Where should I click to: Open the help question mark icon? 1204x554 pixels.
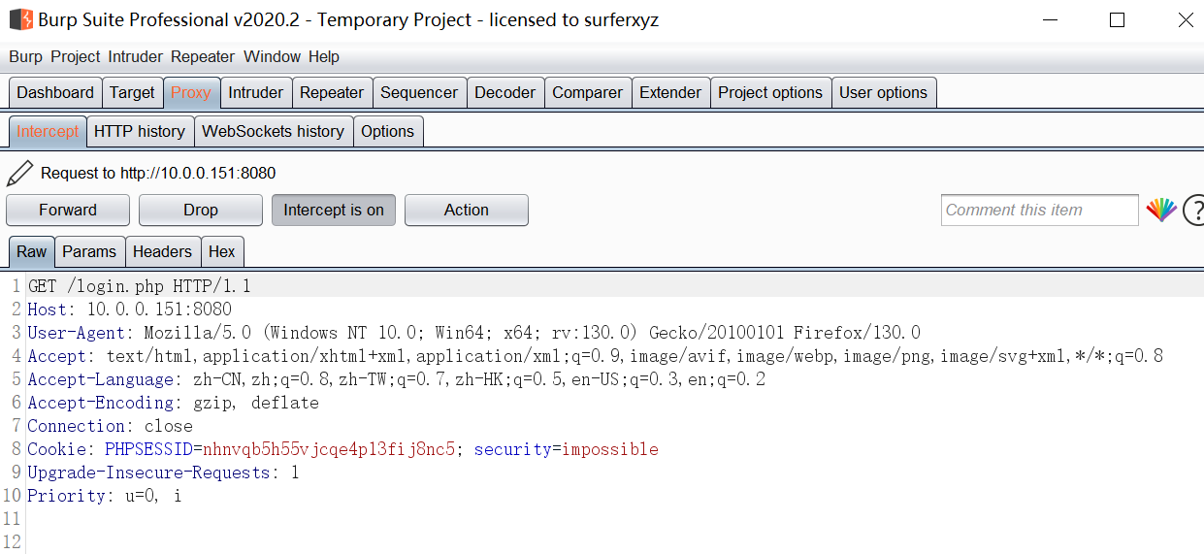coord(1194,210)
